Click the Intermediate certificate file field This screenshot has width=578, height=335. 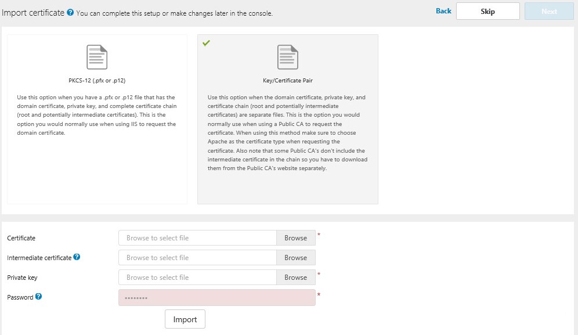197,257
